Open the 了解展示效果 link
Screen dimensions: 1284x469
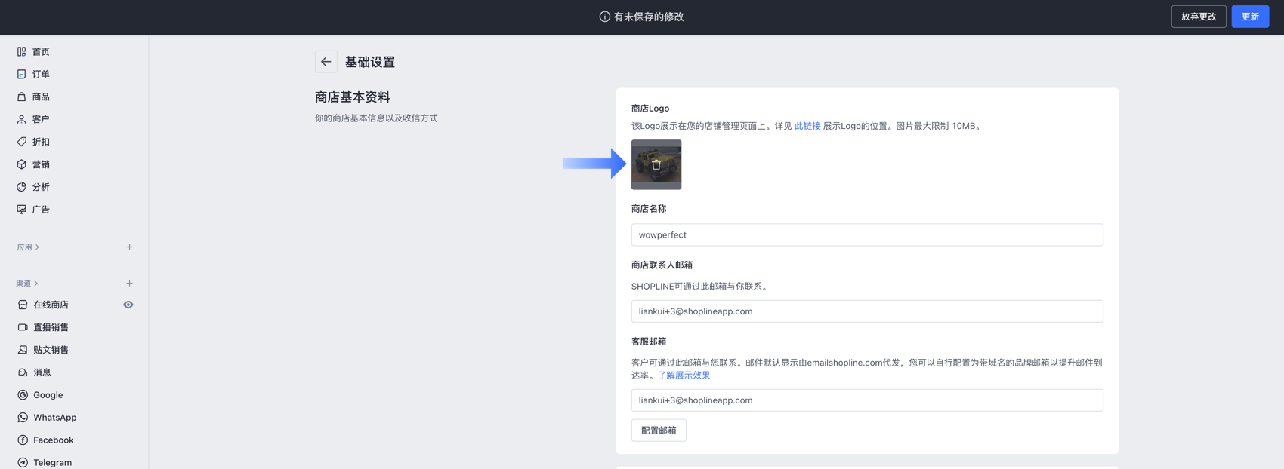coord(684,376)
